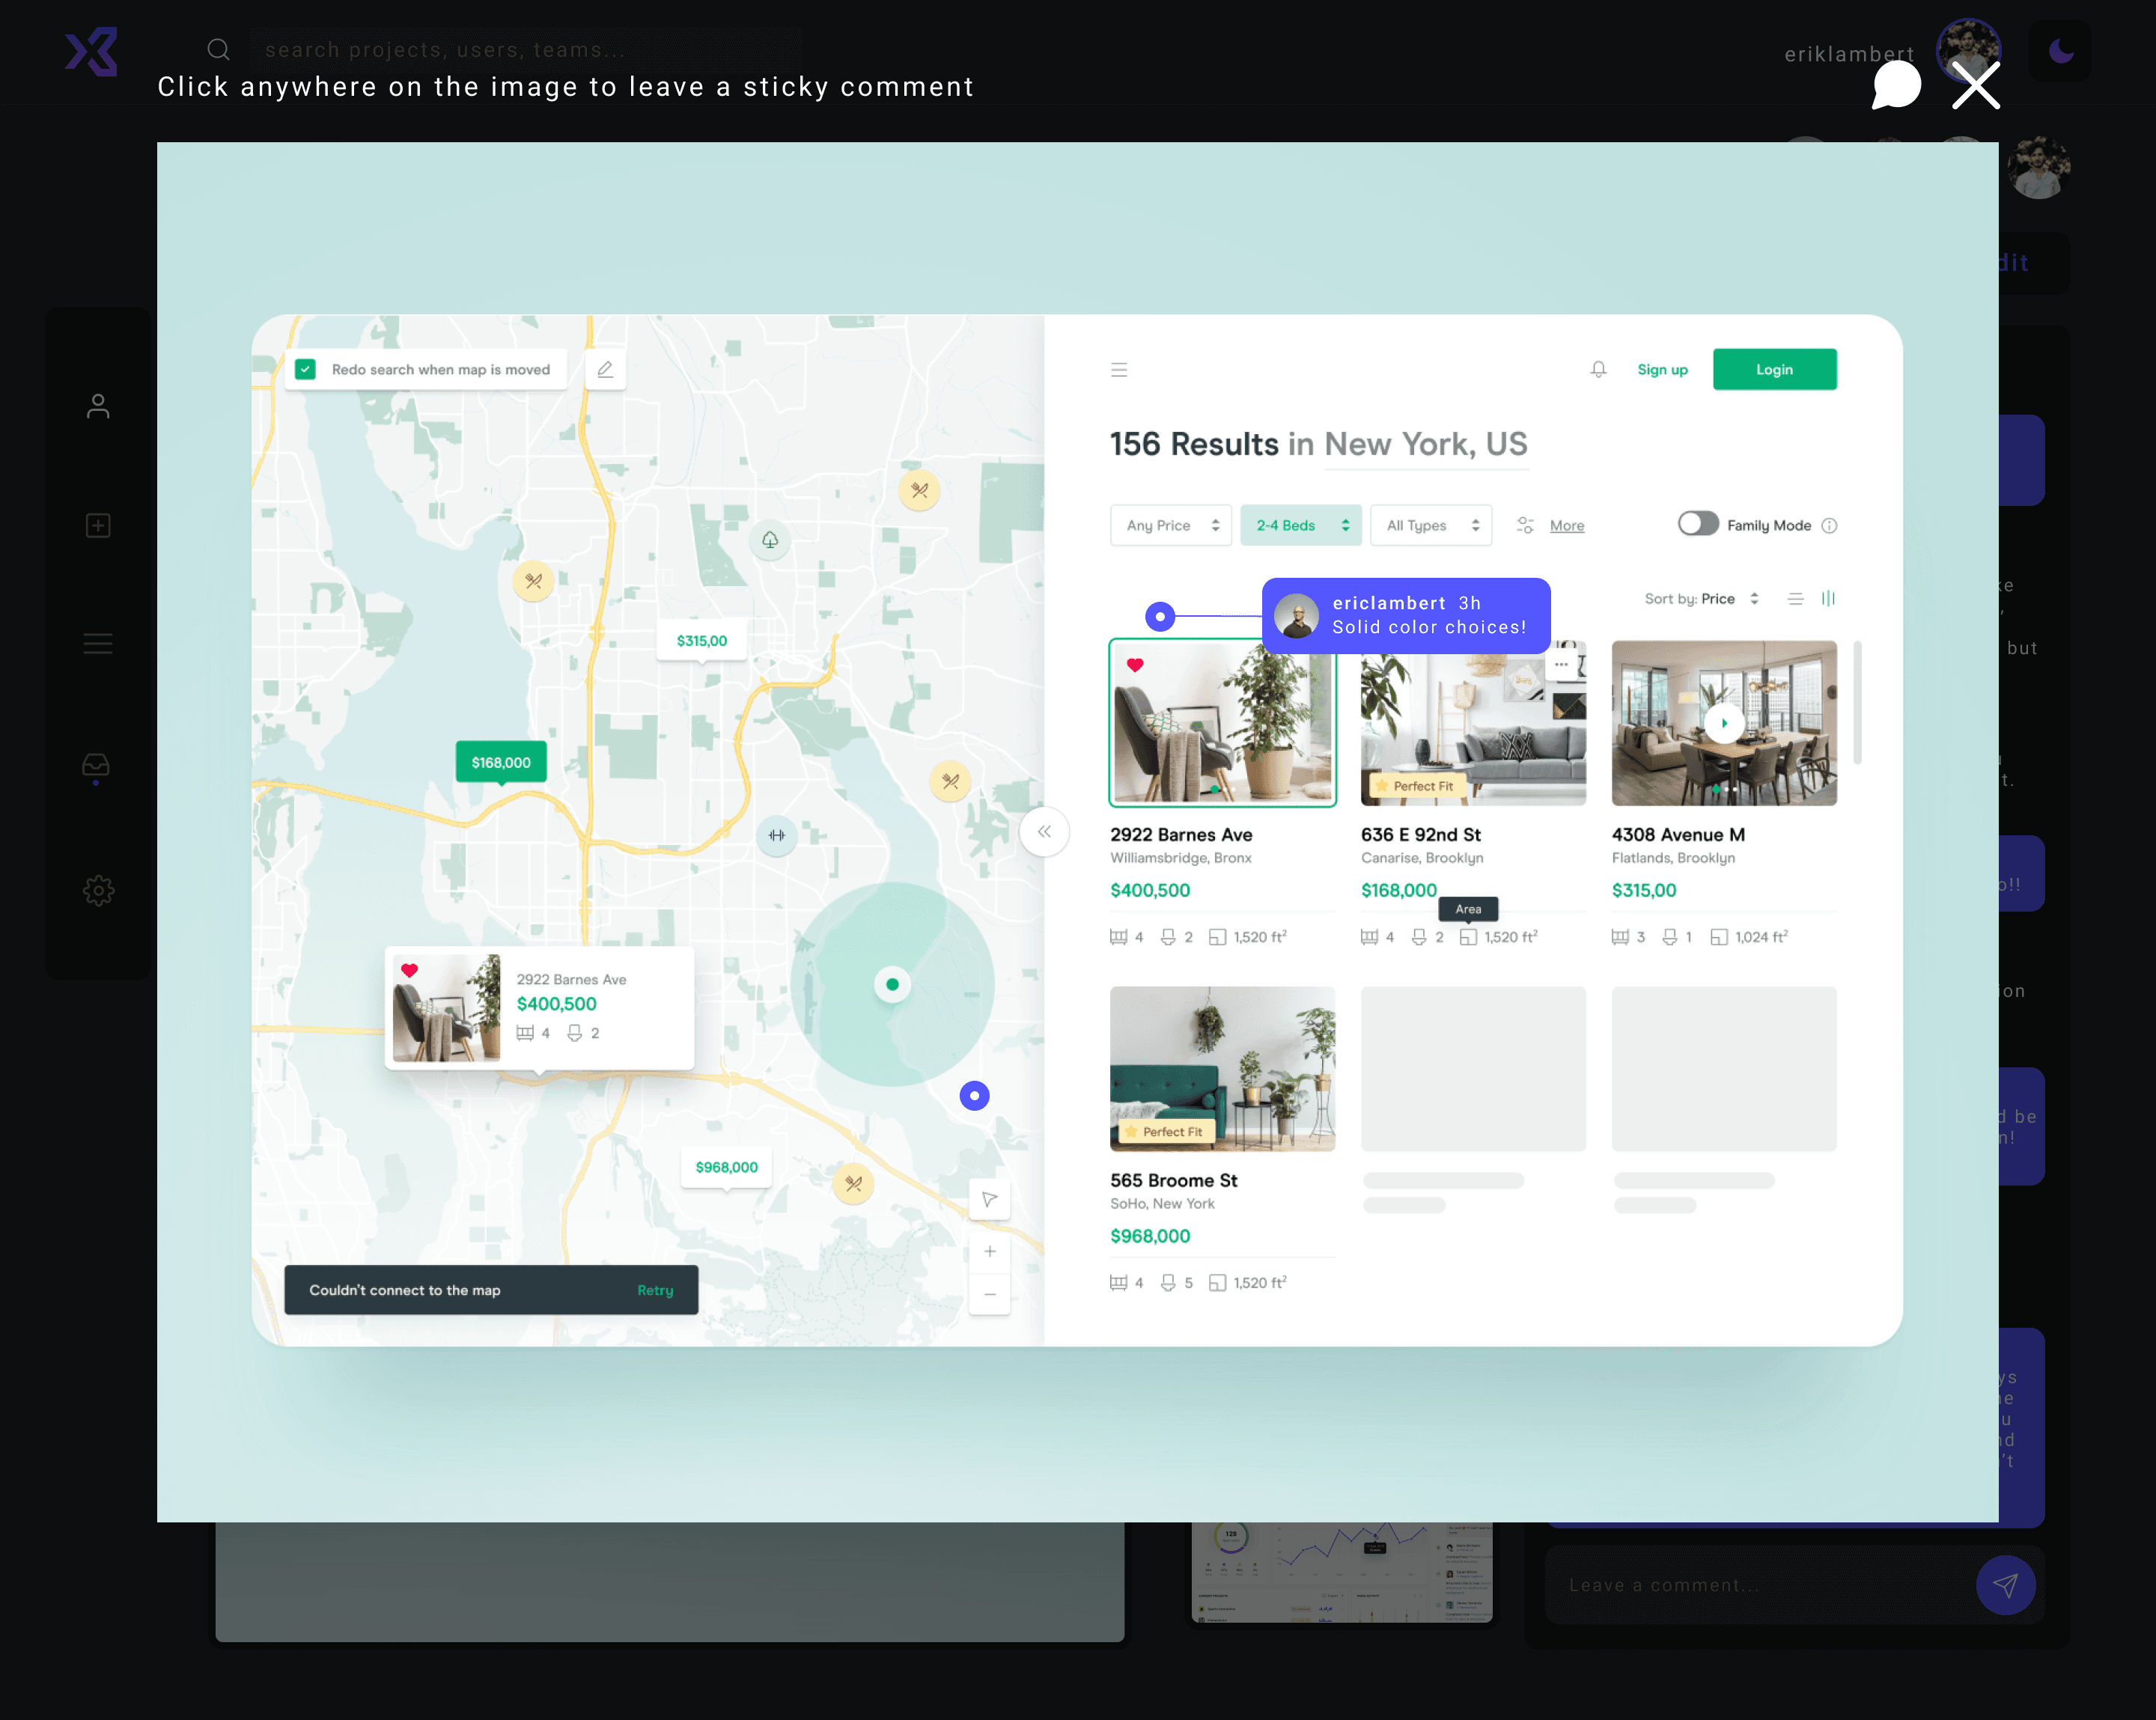The height and width of the screenshot is (1720, 2156).
Task: Open the 2-4 Beds filter dropdown
Action: click(x=1300, y=525)
